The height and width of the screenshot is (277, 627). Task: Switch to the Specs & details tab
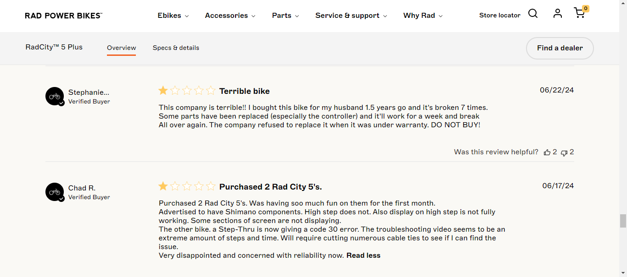click(176, 48)
